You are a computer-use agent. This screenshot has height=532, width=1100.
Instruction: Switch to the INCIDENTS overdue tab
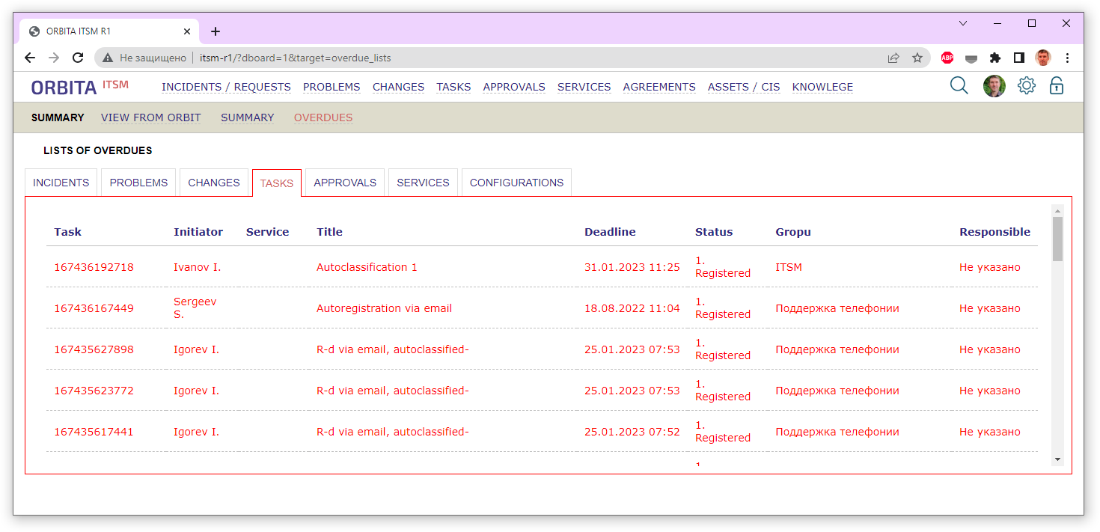click(61, 183)
